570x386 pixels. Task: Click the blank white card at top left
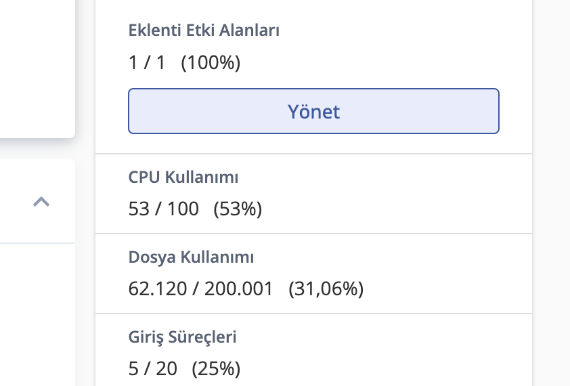[34, 68]
